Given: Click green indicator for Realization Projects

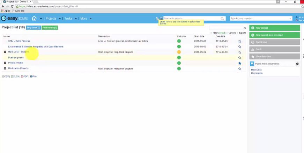Looking at the screenshot, I should tap(179, 69).
